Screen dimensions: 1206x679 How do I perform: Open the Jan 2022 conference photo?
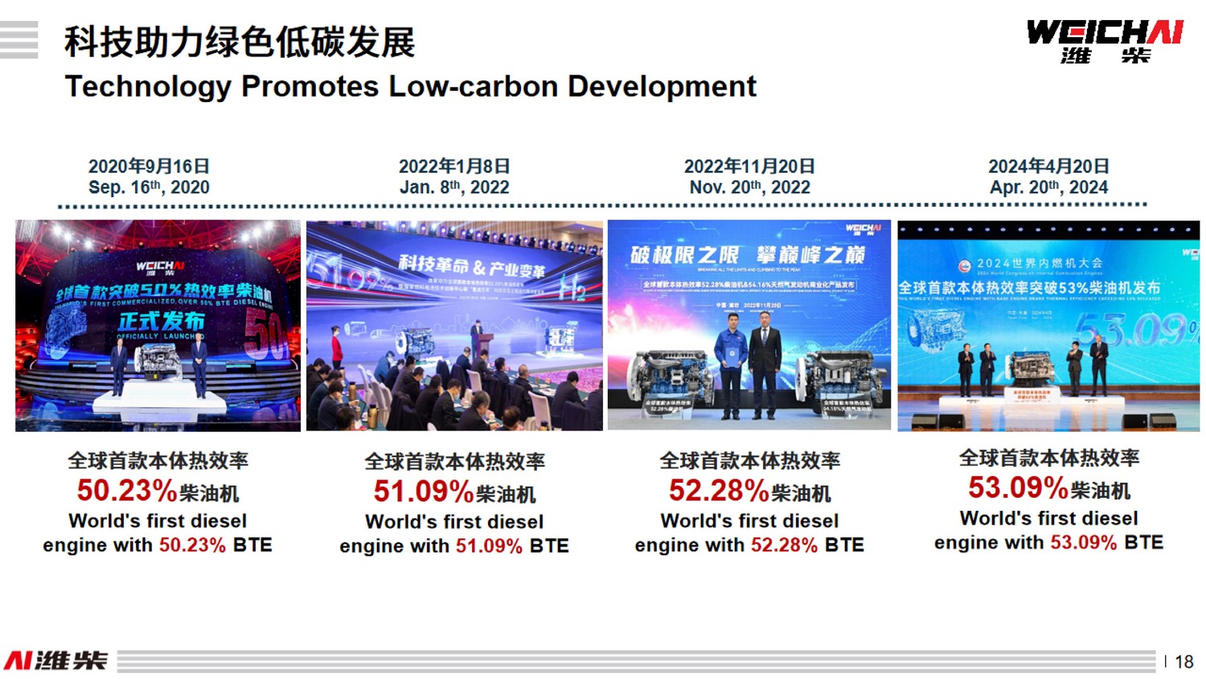(454, 326)
